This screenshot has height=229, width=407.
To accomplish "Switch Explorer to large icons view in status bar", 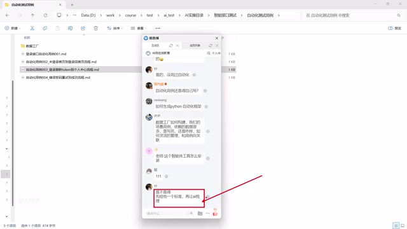I will (x=403, y=225).
